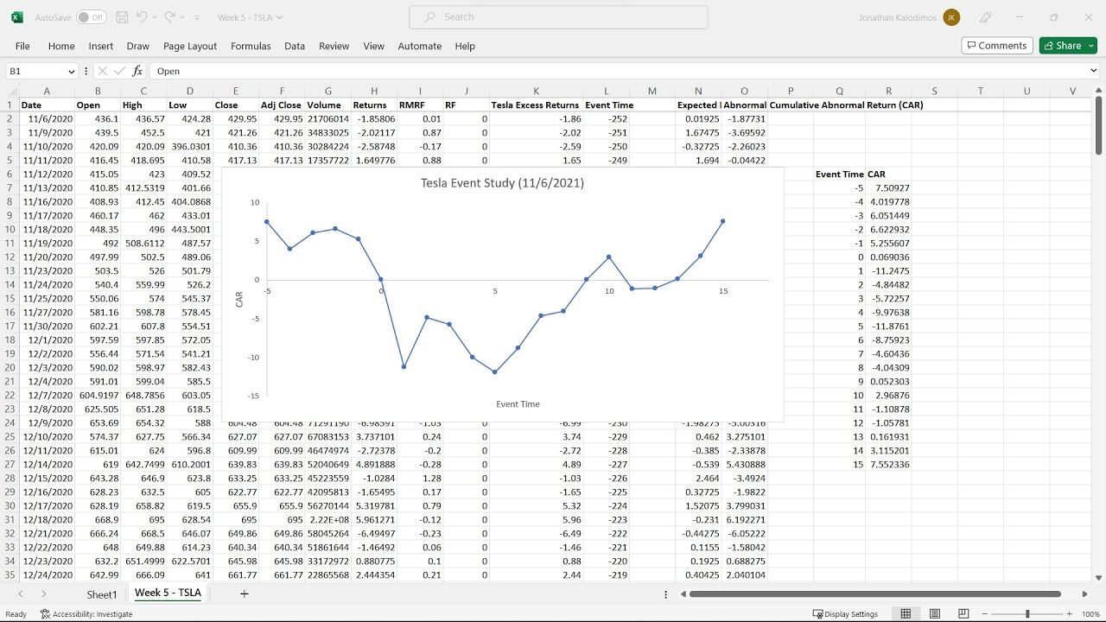Viewport: 1106px width, 622px height.
Task: Click the zoom in plus icon
Action: pyautogui.click(x=1069, y=614)
